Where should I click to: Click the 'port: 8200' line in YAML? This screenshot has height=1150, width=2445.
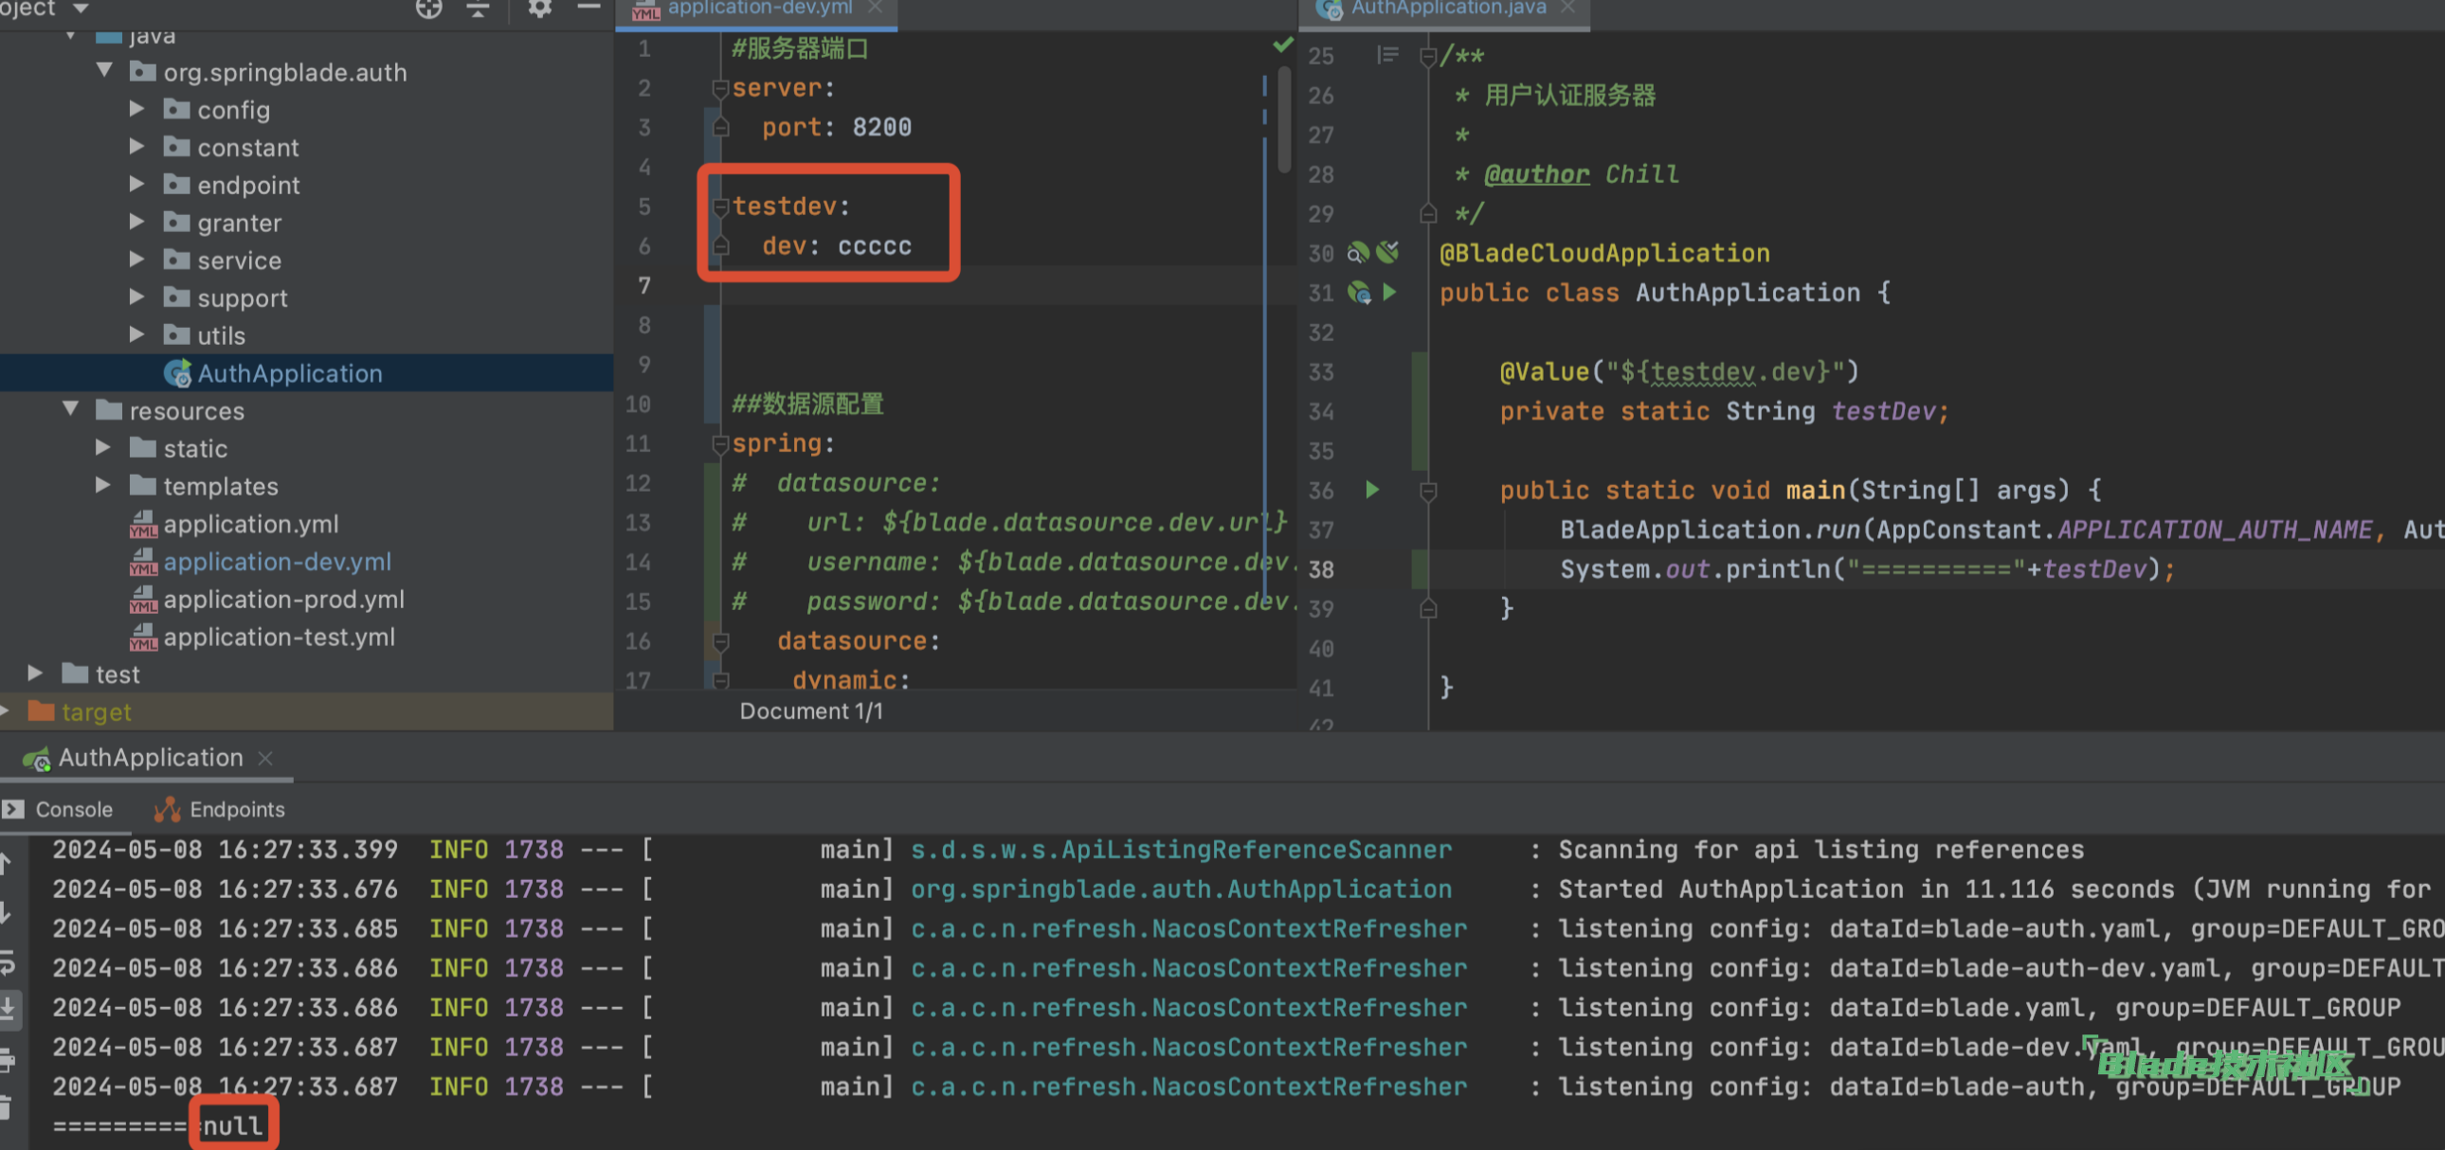pos(836,127)
